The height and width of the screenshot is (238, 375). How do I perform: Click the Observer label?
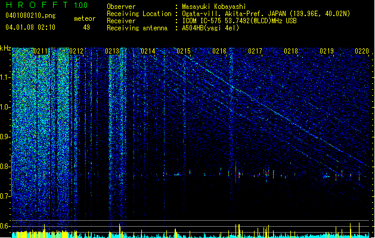coord(121,7)
